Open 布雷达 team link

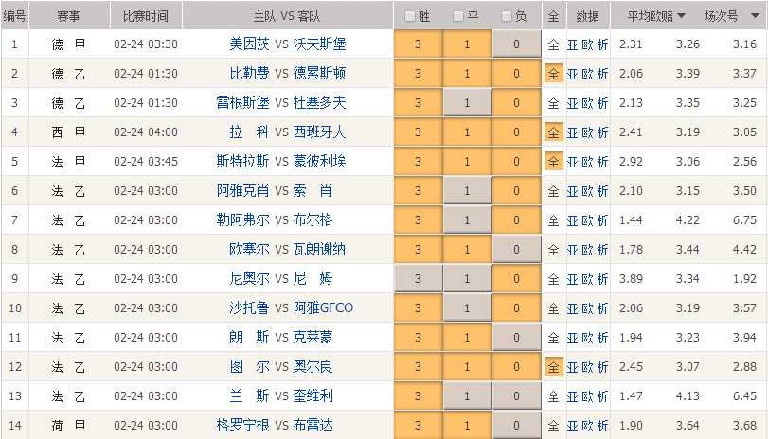point(313,426)
